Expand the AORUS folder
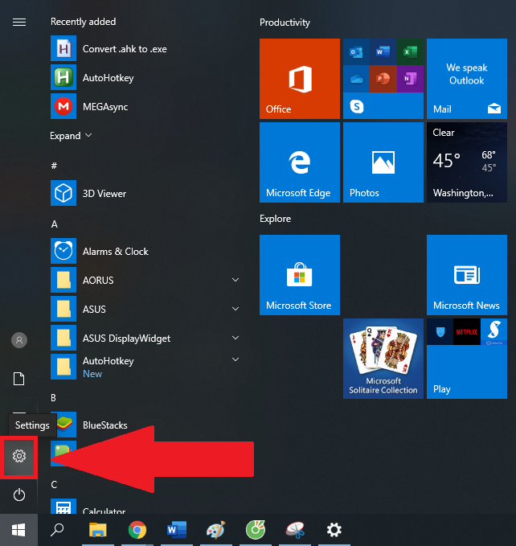The height and width of the screenshot is (546, 516). 235,280
